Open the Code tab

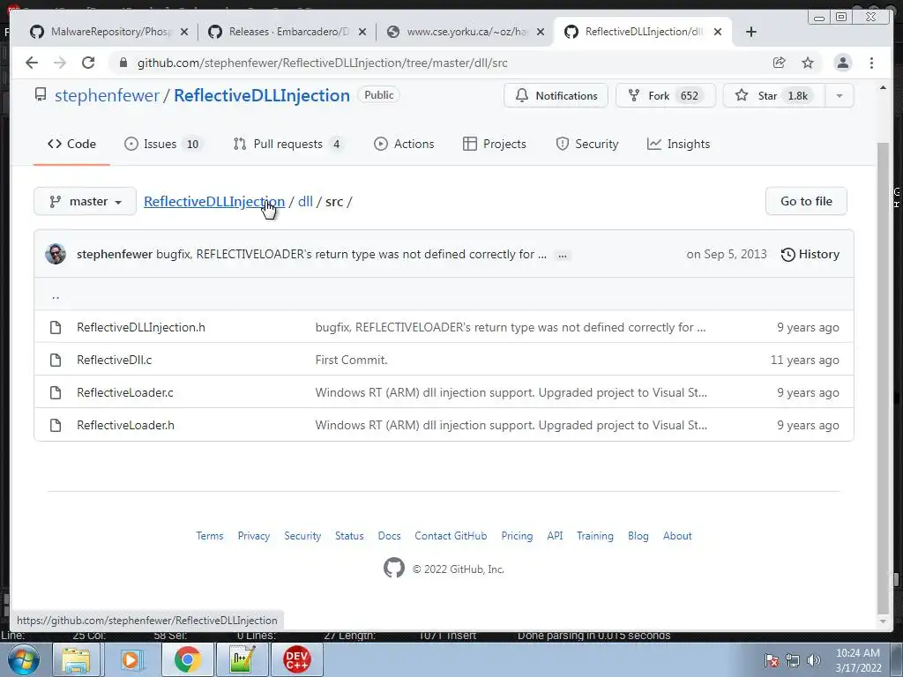[x=72, y=144]
